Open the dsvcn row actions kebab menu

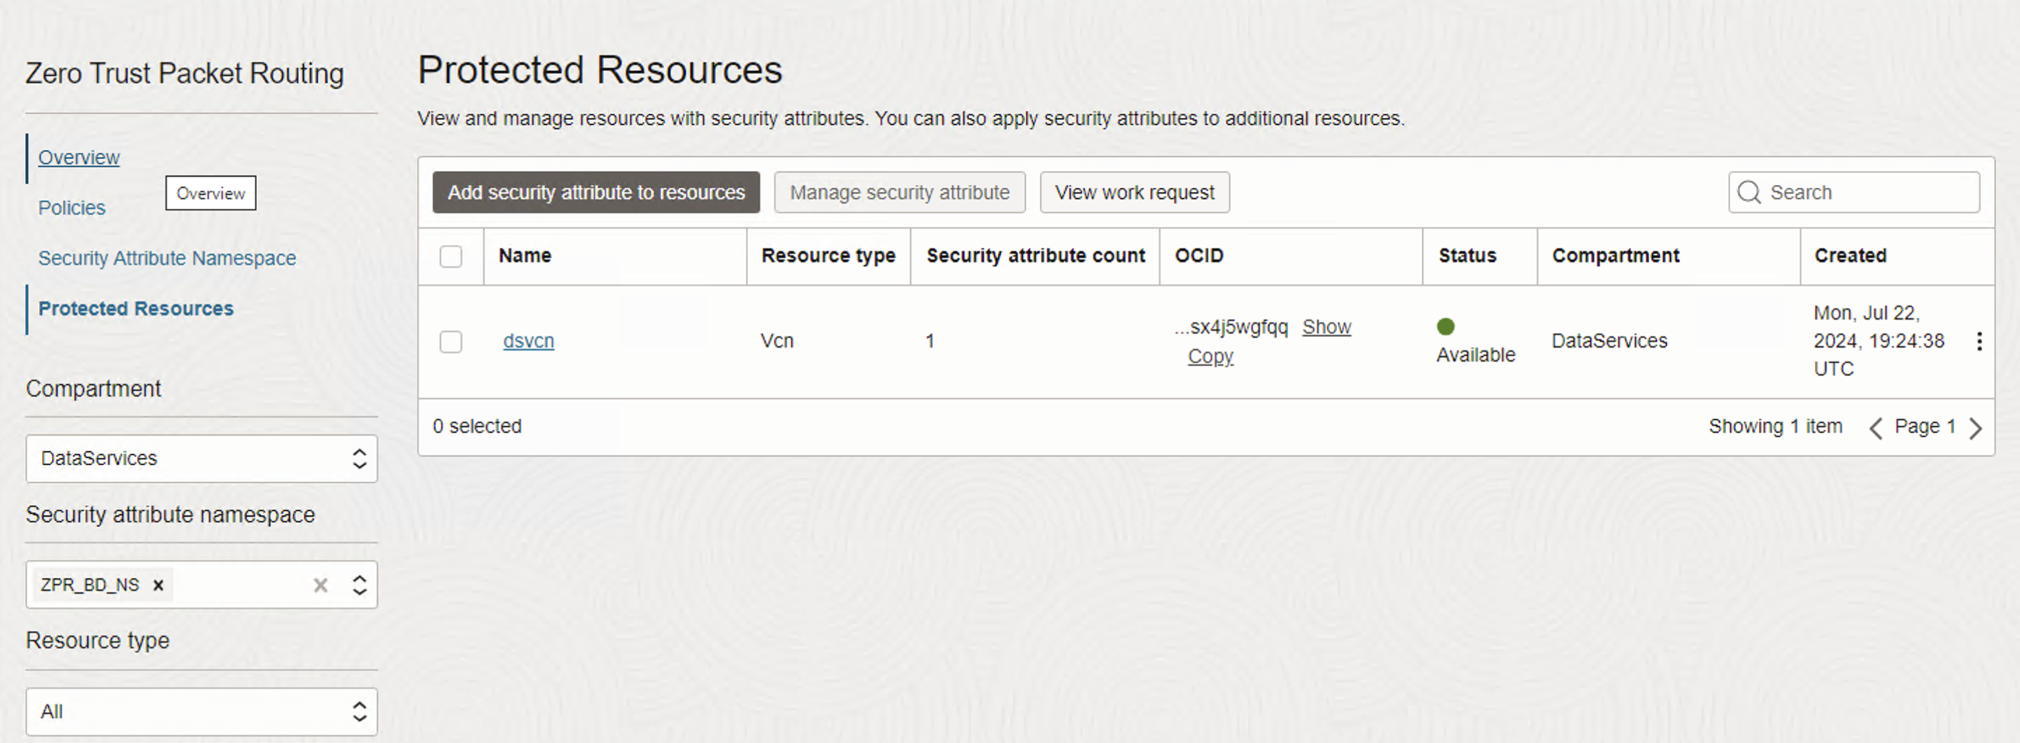pos(1978,341)
